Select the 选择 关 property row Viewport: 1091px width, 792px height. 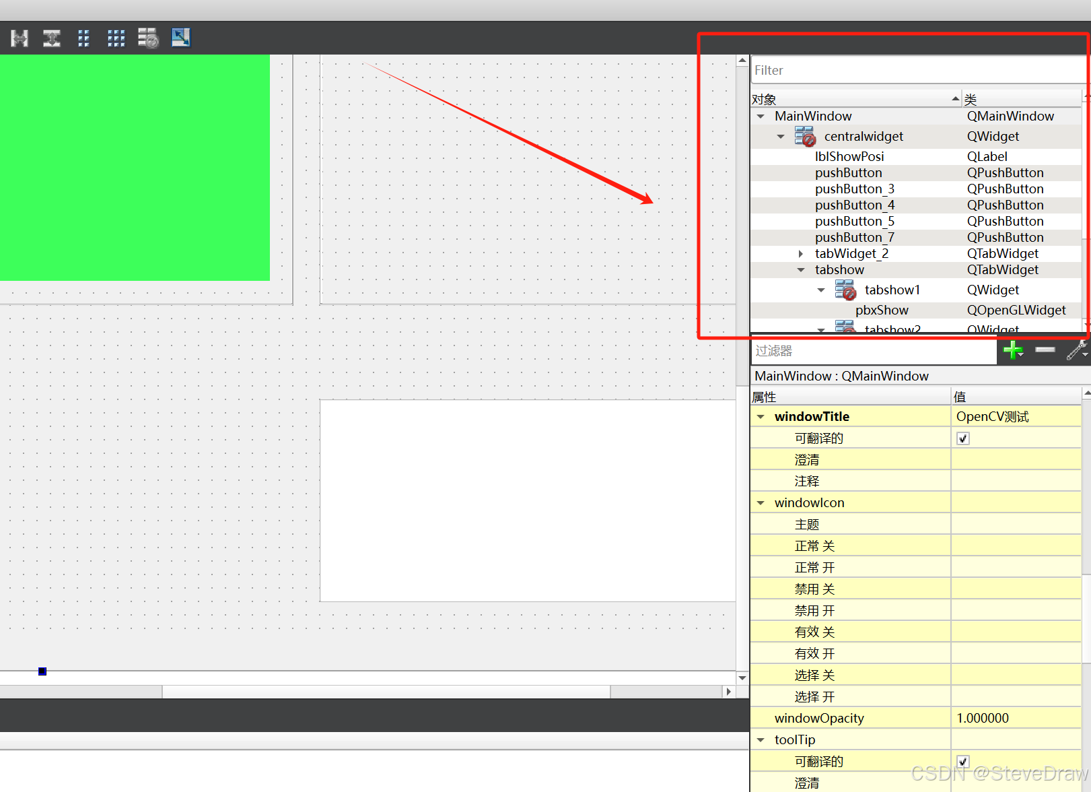[x=916, y=675]
